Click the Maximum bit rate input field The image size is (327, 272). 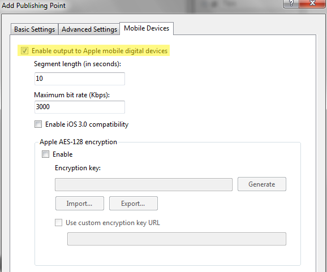click(x=80, y=107)
